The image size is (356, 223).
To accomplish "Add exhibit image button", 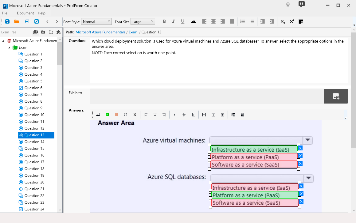I will [335, 96].
